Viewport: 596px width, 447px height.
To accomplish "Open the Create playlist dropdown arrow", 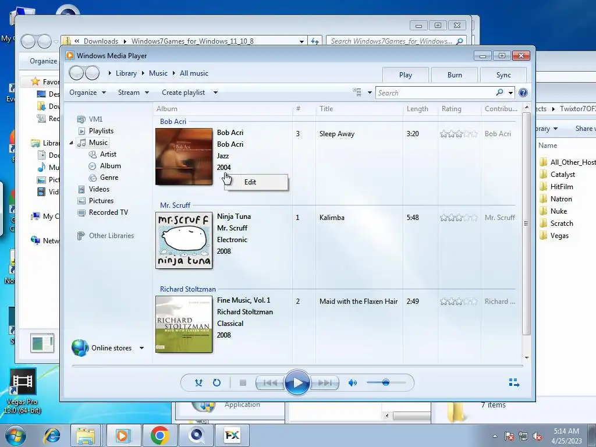I will (x=215, y=93).
